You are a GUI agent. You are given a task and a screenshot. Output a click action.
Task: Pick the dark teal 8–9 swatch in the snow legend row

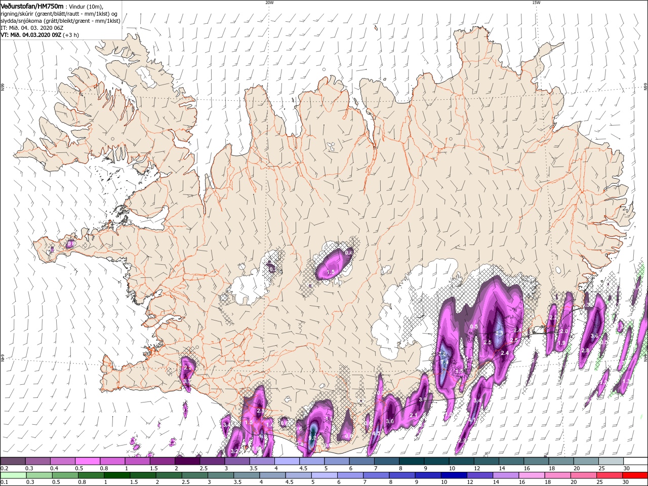click(411, 461)
